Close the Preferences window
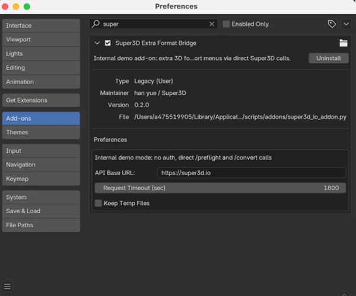 coord(5,7)
